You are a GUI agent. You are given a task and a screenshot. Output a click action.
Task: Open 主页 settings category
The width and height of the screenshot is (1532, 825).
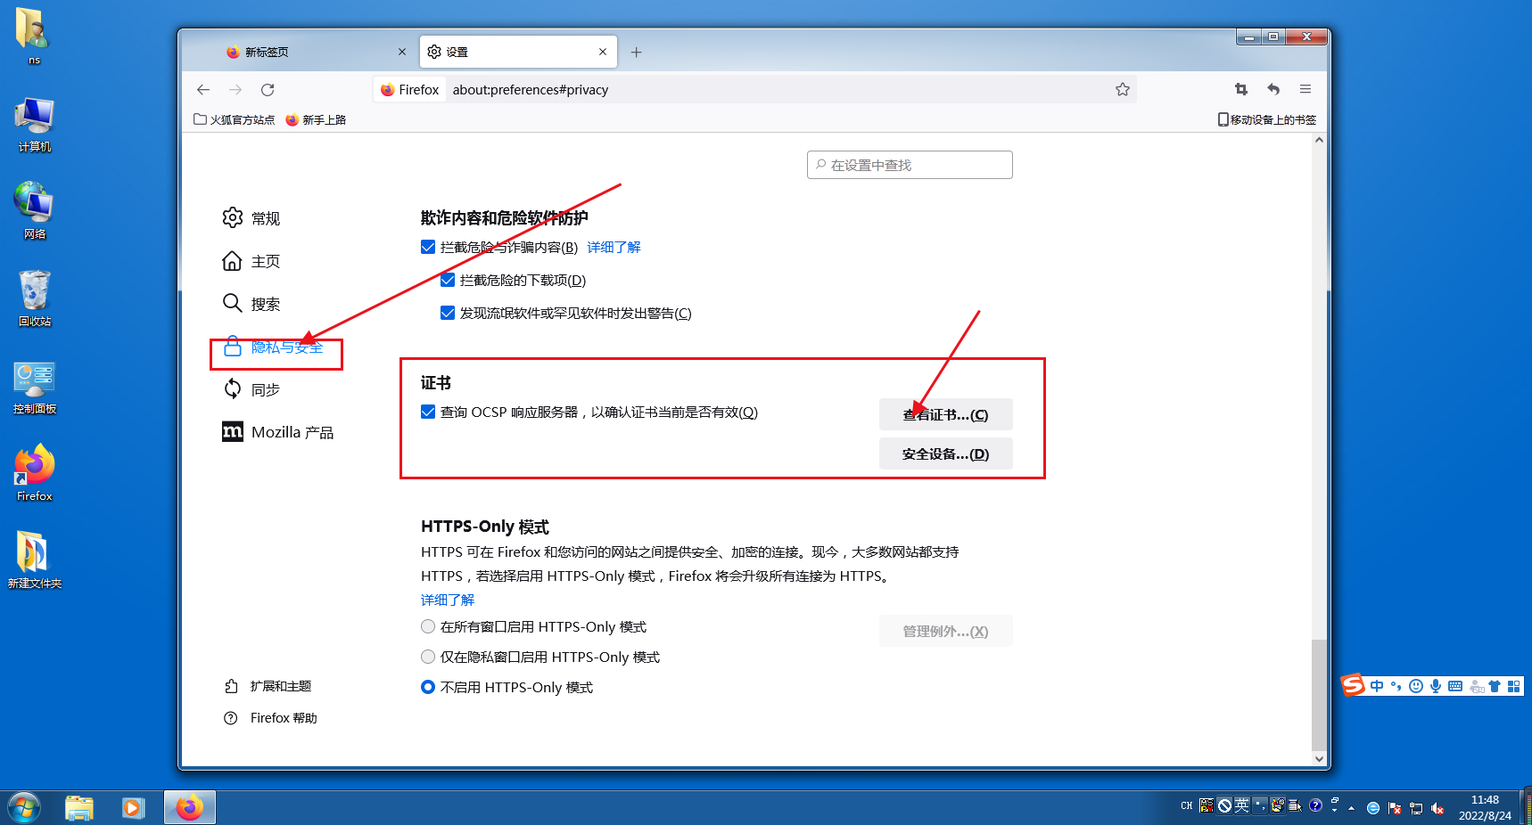251,261
